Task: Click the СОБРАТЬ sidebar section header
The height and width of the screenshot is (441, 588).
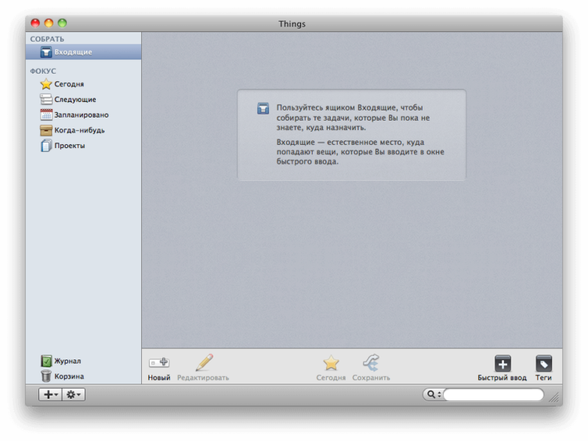Action: coord(47,39)
